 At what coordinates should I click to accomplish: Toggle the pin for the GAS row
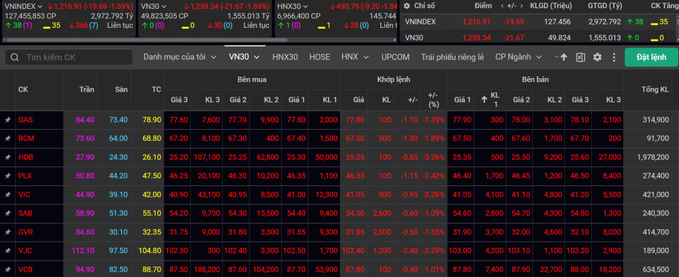(7, 119)
